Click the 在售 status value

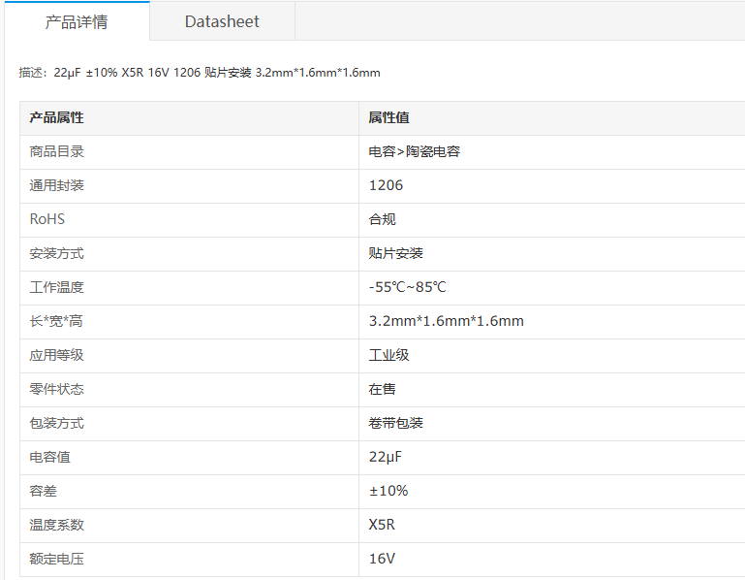click(x=382, y=389)
